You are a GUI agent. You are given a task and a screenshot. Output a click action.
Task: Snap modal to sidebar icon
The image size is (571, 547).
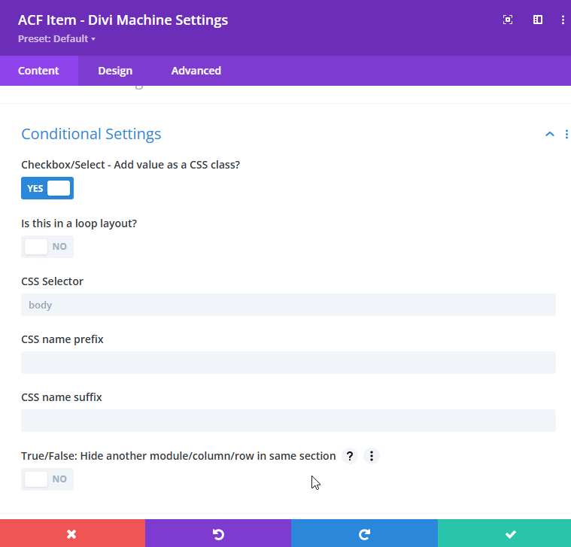(537, 20)
